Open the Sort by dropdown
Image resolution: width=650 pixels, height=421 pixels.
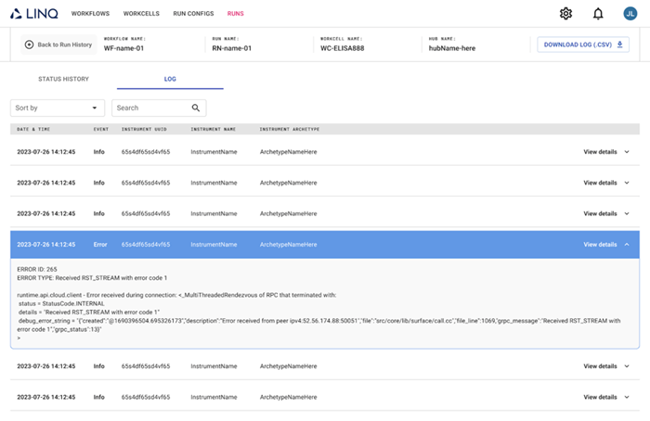tap(58, 108)
